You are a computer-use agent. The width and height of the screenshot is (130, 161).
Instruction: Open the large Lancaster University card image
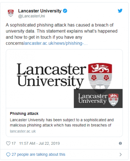tap(64, 79)
